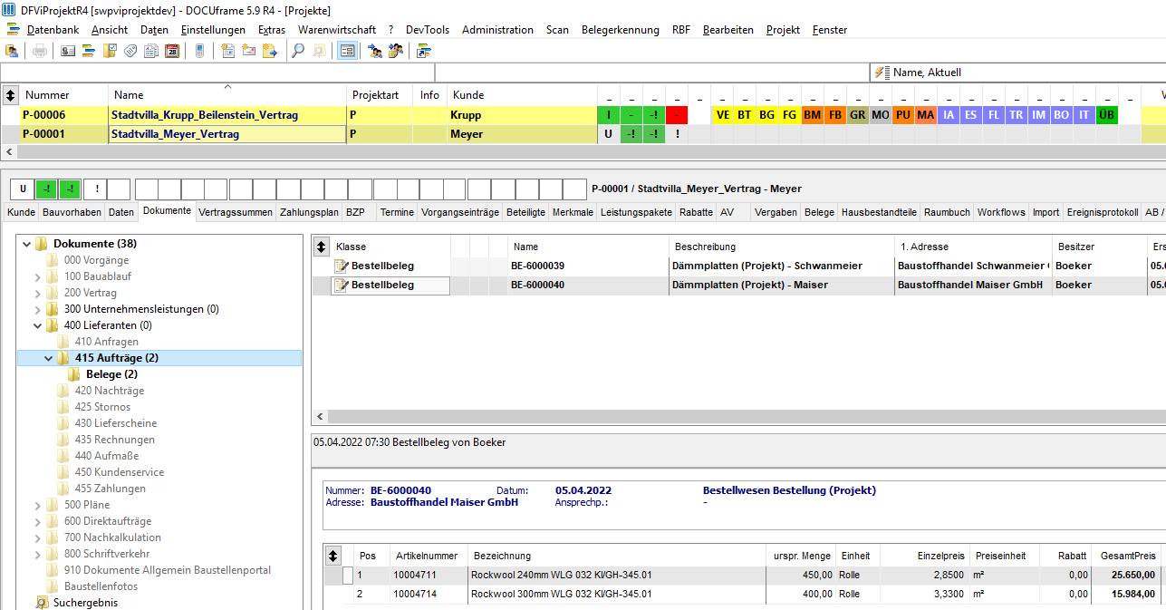Click the yellow VE status cell
This screenshot has width=1166, height=610.
coord(722,115)
